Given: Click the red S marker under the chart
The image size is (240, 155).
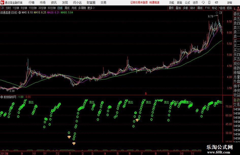Looking at the screenshot, I should tap(146, 93).
